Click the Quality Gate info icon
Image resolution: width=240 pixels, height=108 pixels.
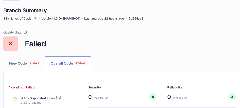(x=25, y=32)
